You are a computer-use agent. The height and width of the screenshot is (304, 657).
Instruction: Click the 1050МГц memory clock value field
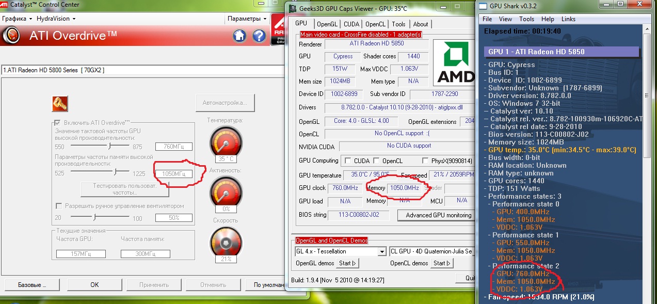(174, 173)
